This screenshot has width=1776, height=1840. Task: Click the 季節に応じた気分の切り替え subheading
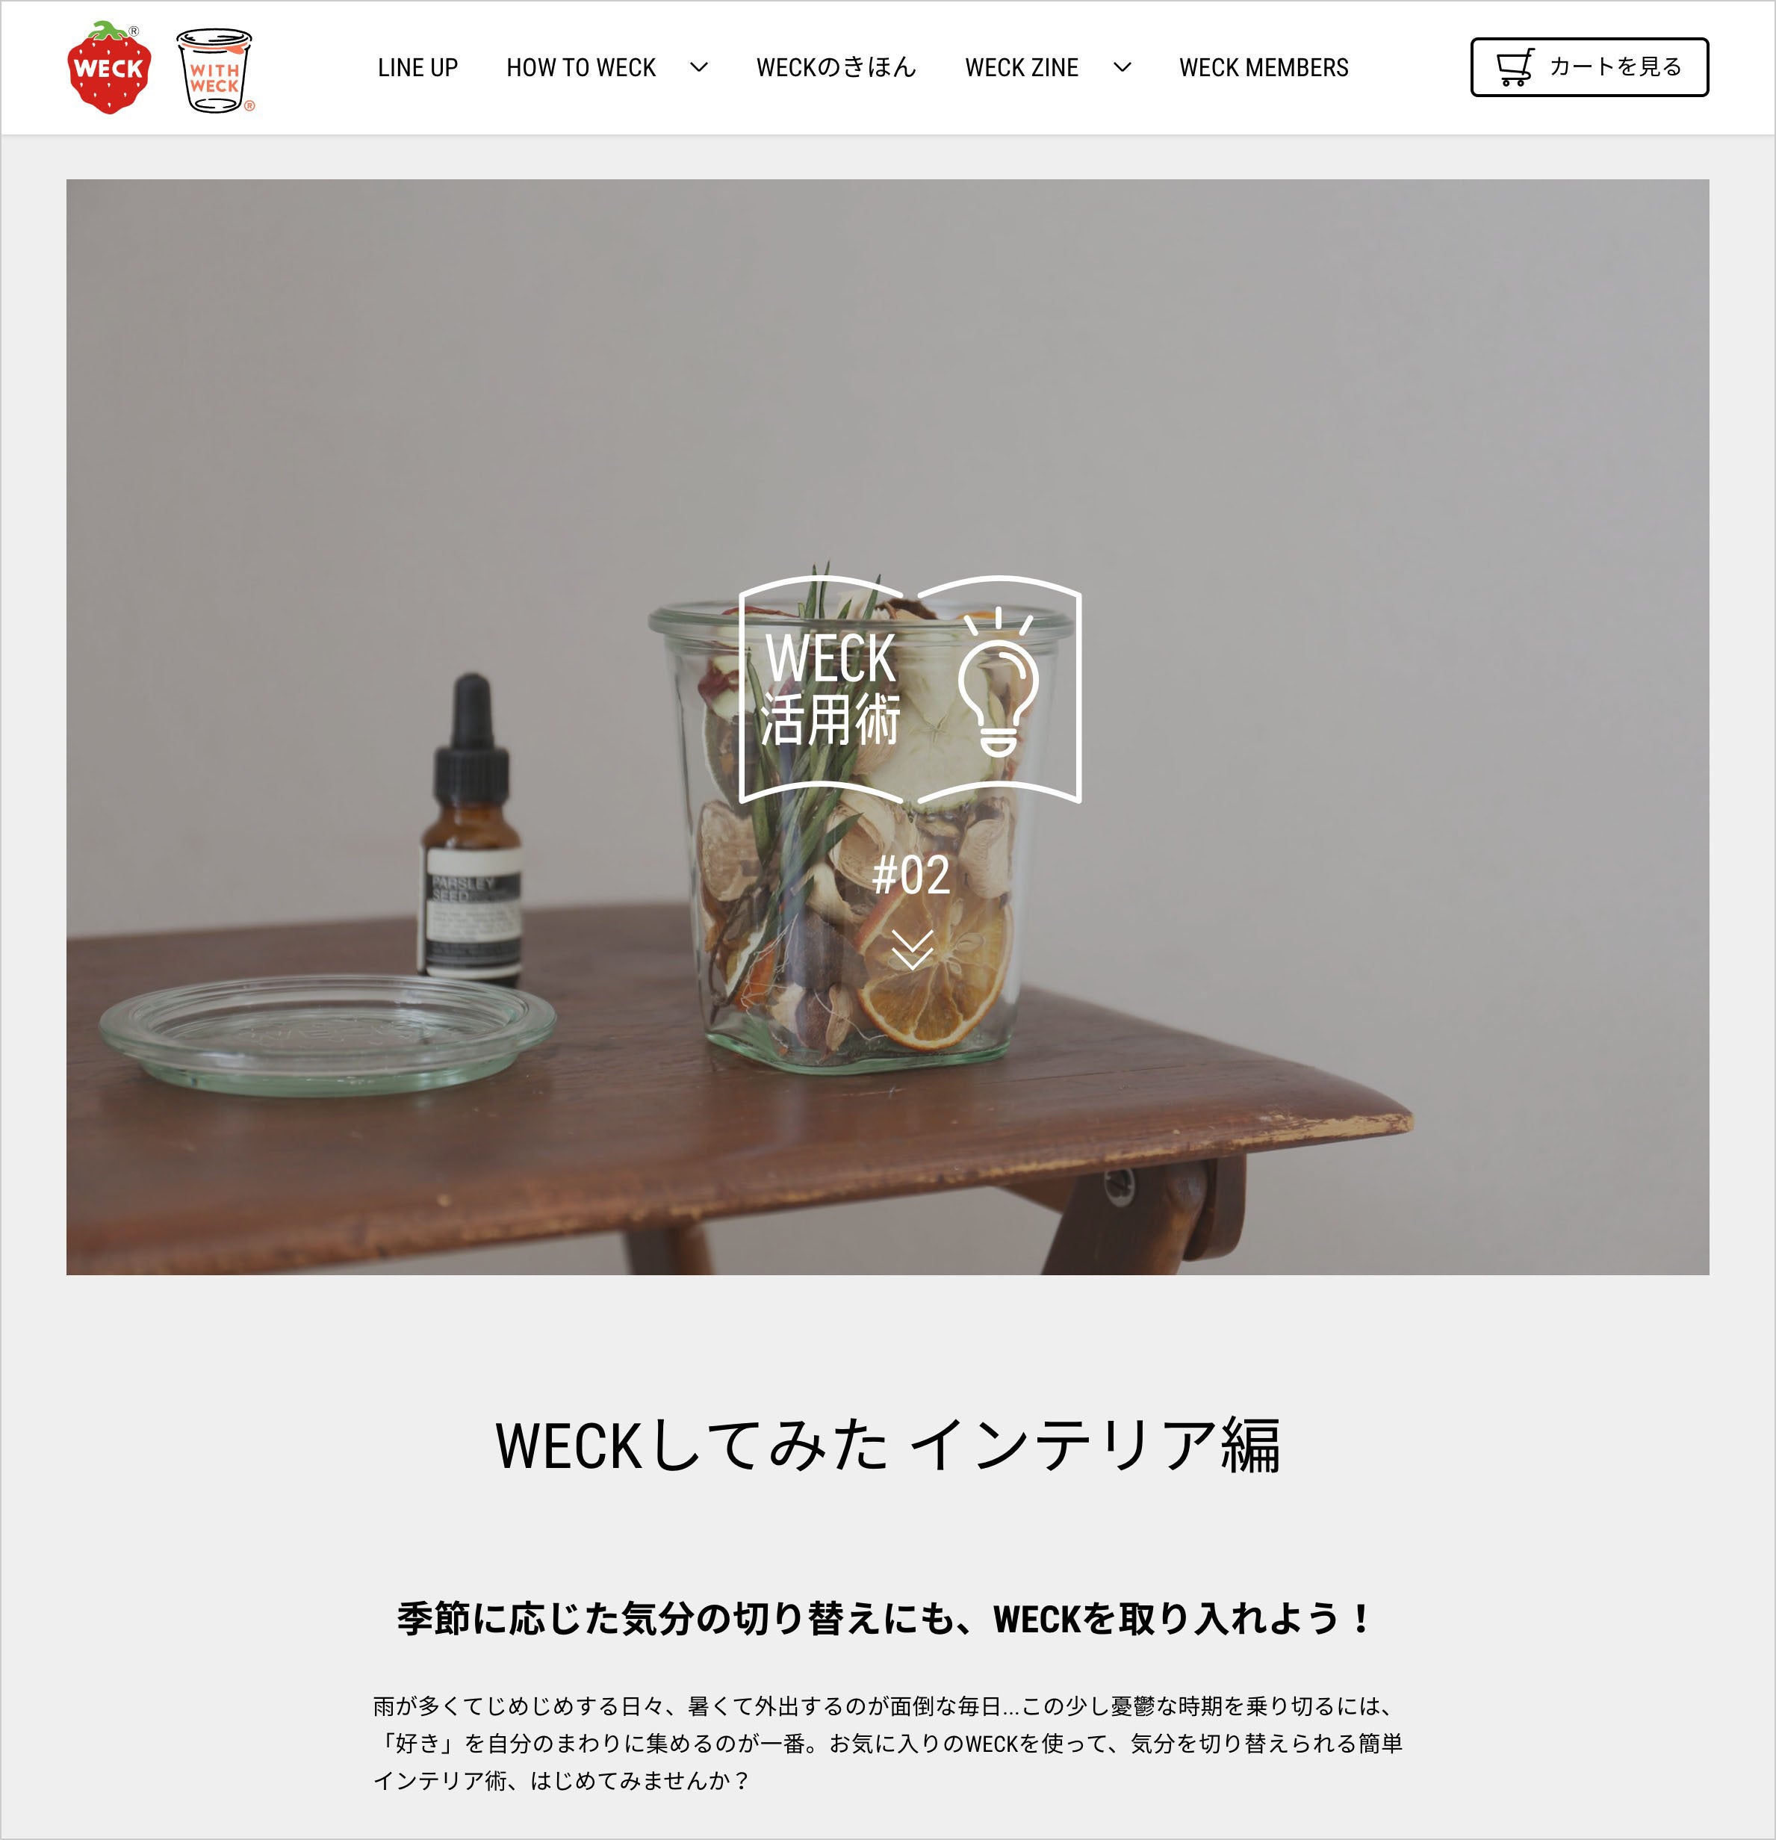click(886, 1618)
